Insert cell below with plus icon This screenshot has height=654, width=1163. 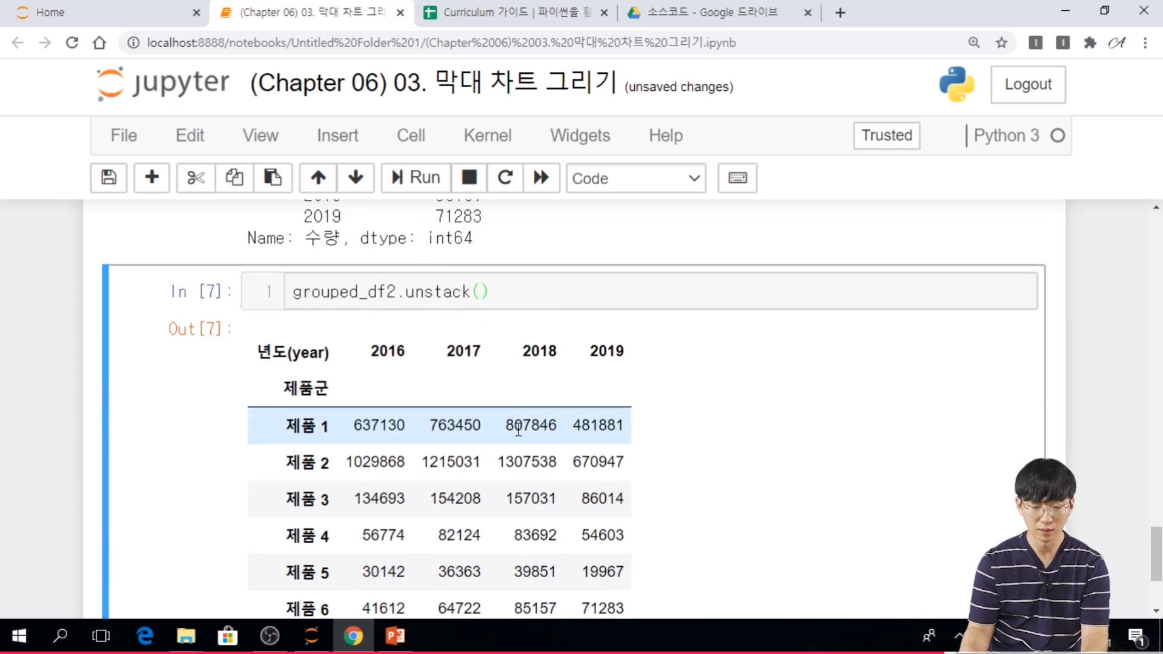(x=151, y=177)
